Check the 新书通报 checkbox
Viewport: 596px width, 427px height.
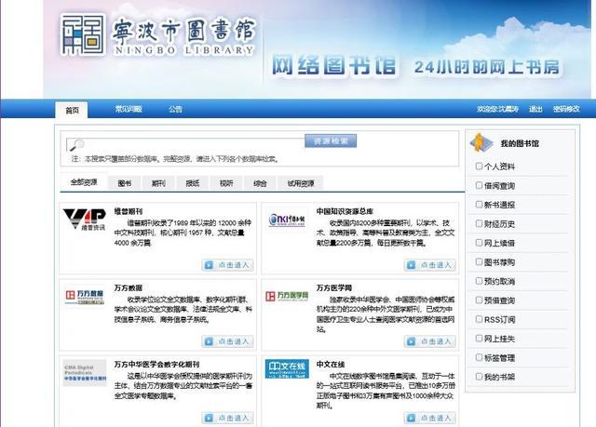click(479, 205)
